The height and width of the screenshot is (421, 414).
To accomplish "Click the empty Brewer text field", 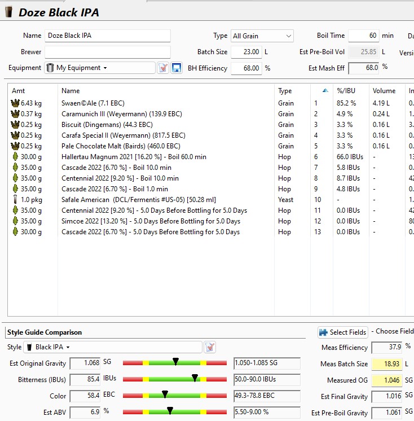I will [107, 52].
